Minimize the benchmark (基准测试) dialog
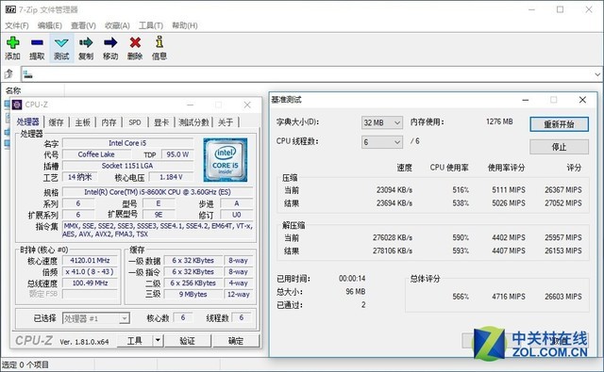This screenshot has height=372, width=604. pyautogui.click(x=526, y=100)
